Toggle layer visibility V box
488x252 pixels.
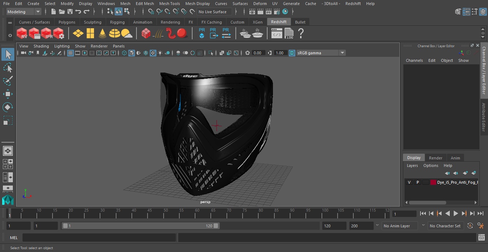tap(409, 182)
